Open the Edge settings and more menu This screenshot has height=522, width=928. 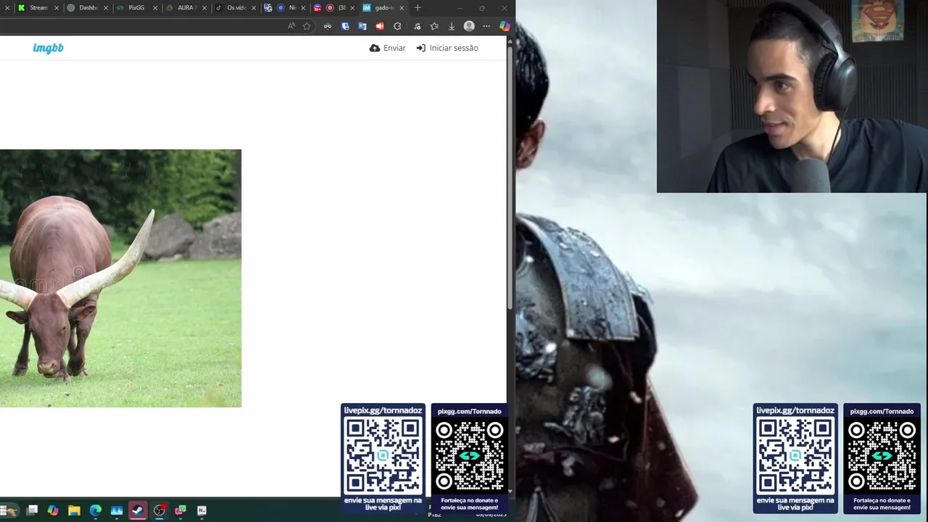pos(486,26)
